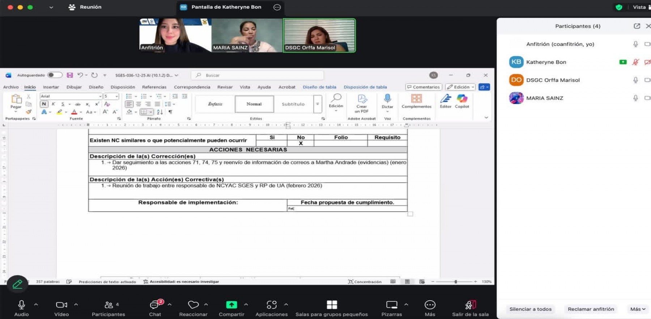Adjust the zoom slider in status bar
Screen dimensions: 651x319
(455, 282)
